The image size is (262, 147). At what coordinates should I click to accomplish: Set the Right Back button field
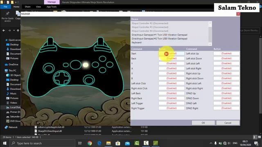click(172, 98)
